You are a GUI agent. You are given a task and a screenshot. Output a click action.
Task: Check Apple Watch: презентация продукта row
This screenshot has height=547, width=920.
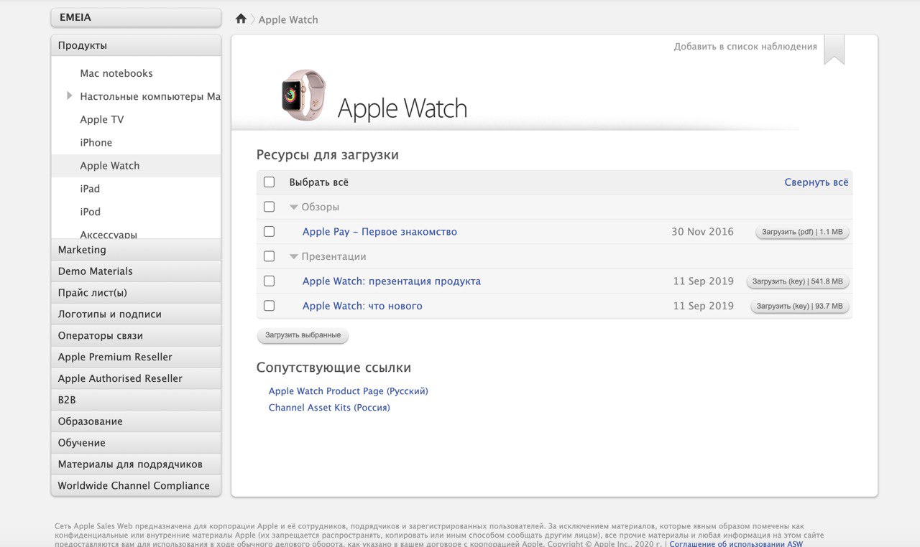point(269,281)
